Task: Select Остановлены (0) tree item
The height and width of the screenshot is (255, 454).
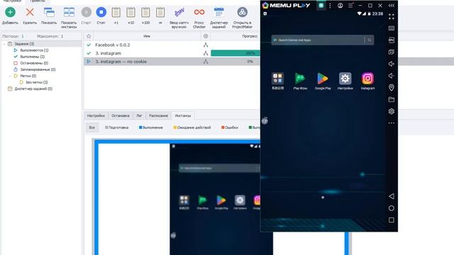Action: pyautogui.click(x=34, y=63)
